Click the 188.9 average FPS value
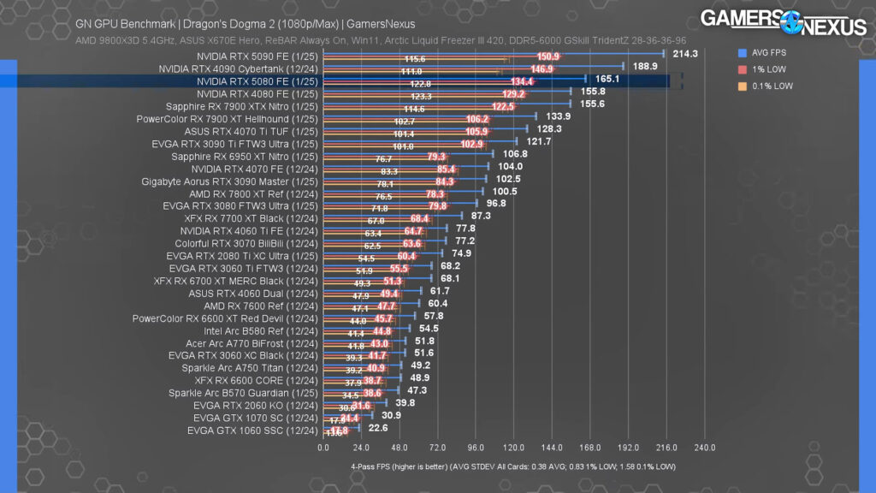Image resolution: width=876 pixels, height=493 pixels. 645,67
